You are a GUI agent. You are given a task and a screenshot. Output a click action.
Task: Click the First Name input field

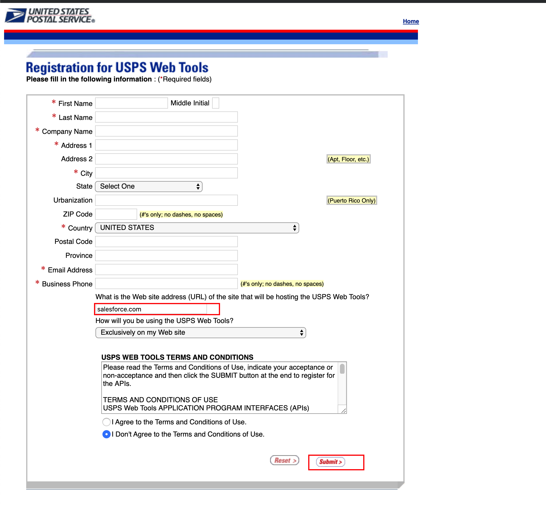pos(132,103)
